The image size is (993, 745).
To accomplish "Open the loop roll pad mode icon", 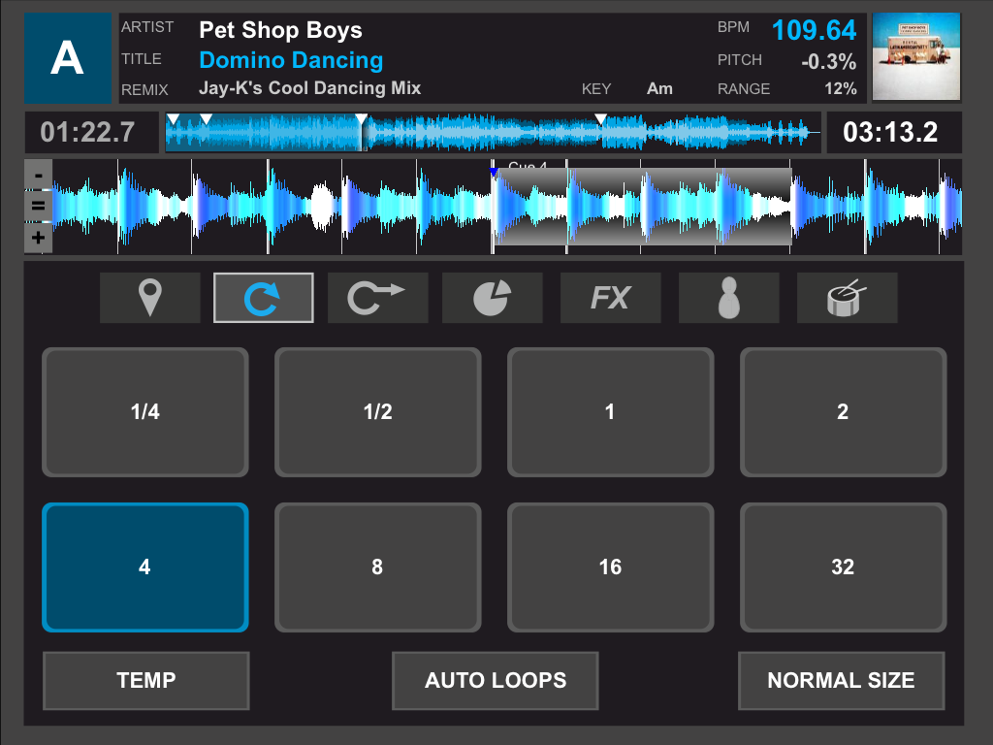I will coord(377,298).
